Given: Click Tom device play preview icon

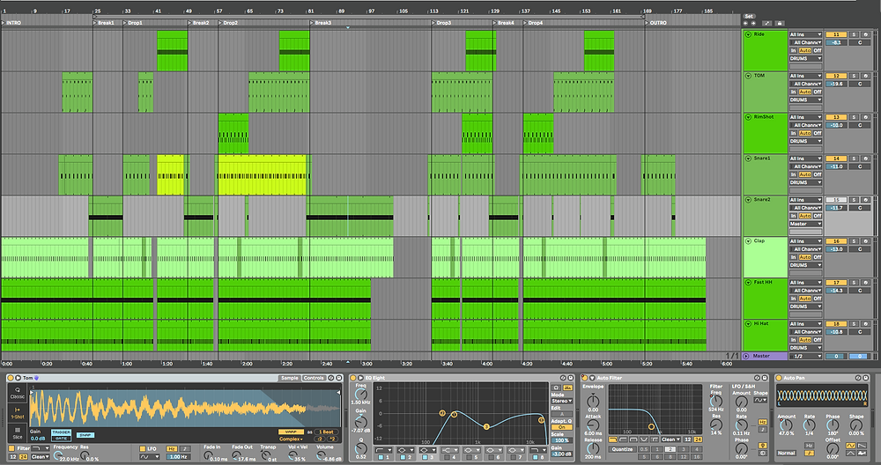Looking at the screenshot, I should pyautogui.click(x=18, y=378).
